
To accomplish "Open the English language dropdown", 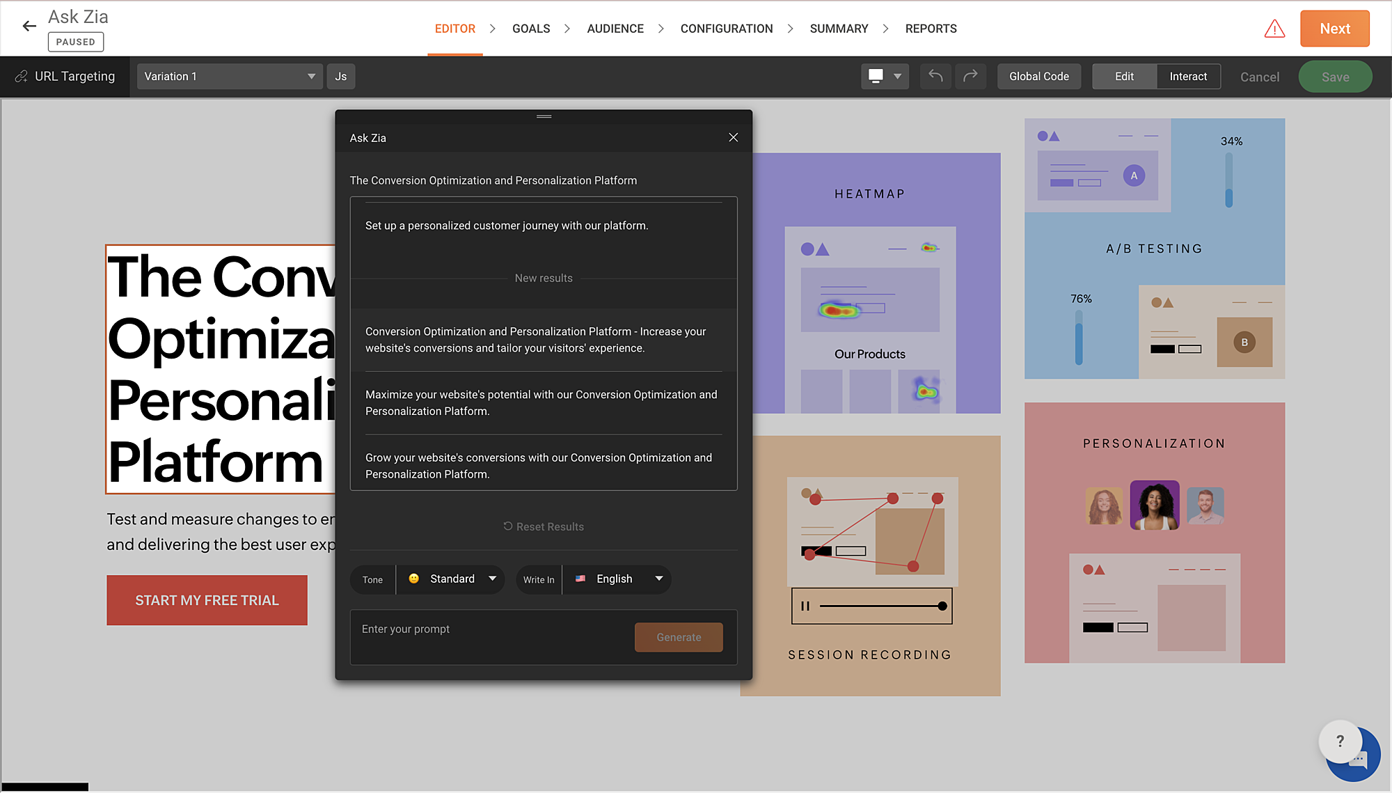I will (x=617, y=579).
